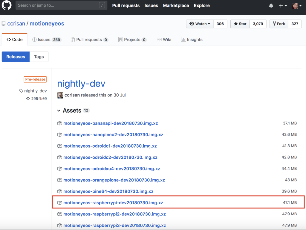Switch to the repository Pull requests tab
This screenshot has height=230, width=306.
point(90,40)
